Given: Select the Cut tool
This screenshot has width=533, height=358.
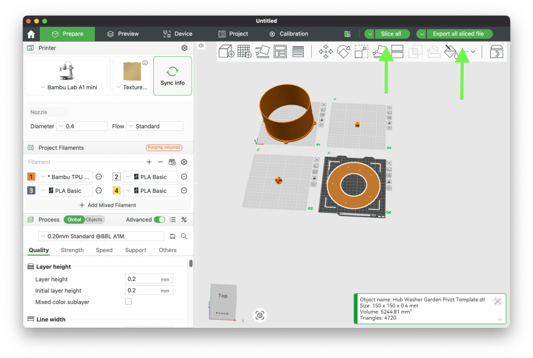Looking at the screenshot, I should tap(397, 51).
